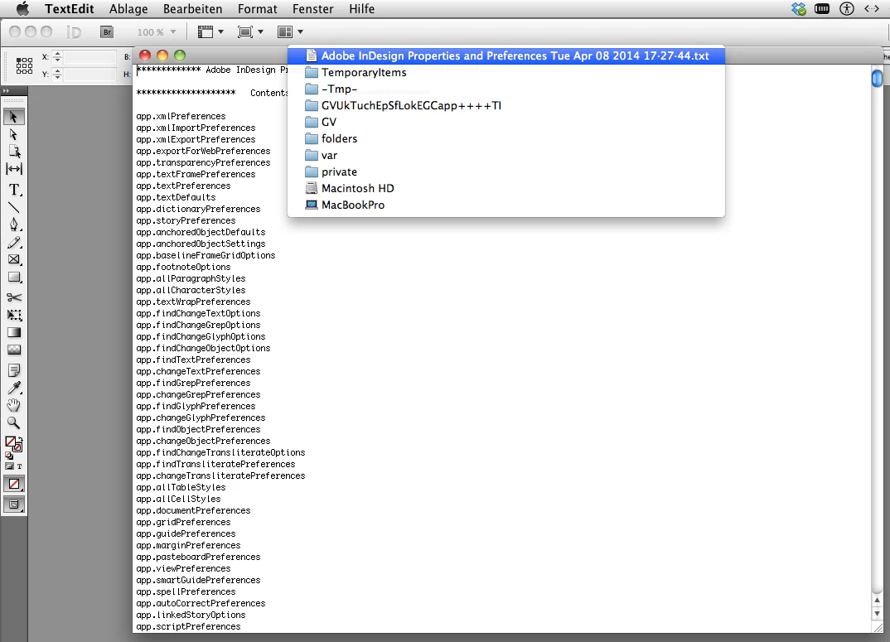Choose MacBookPro in path menu

(505, 205)
